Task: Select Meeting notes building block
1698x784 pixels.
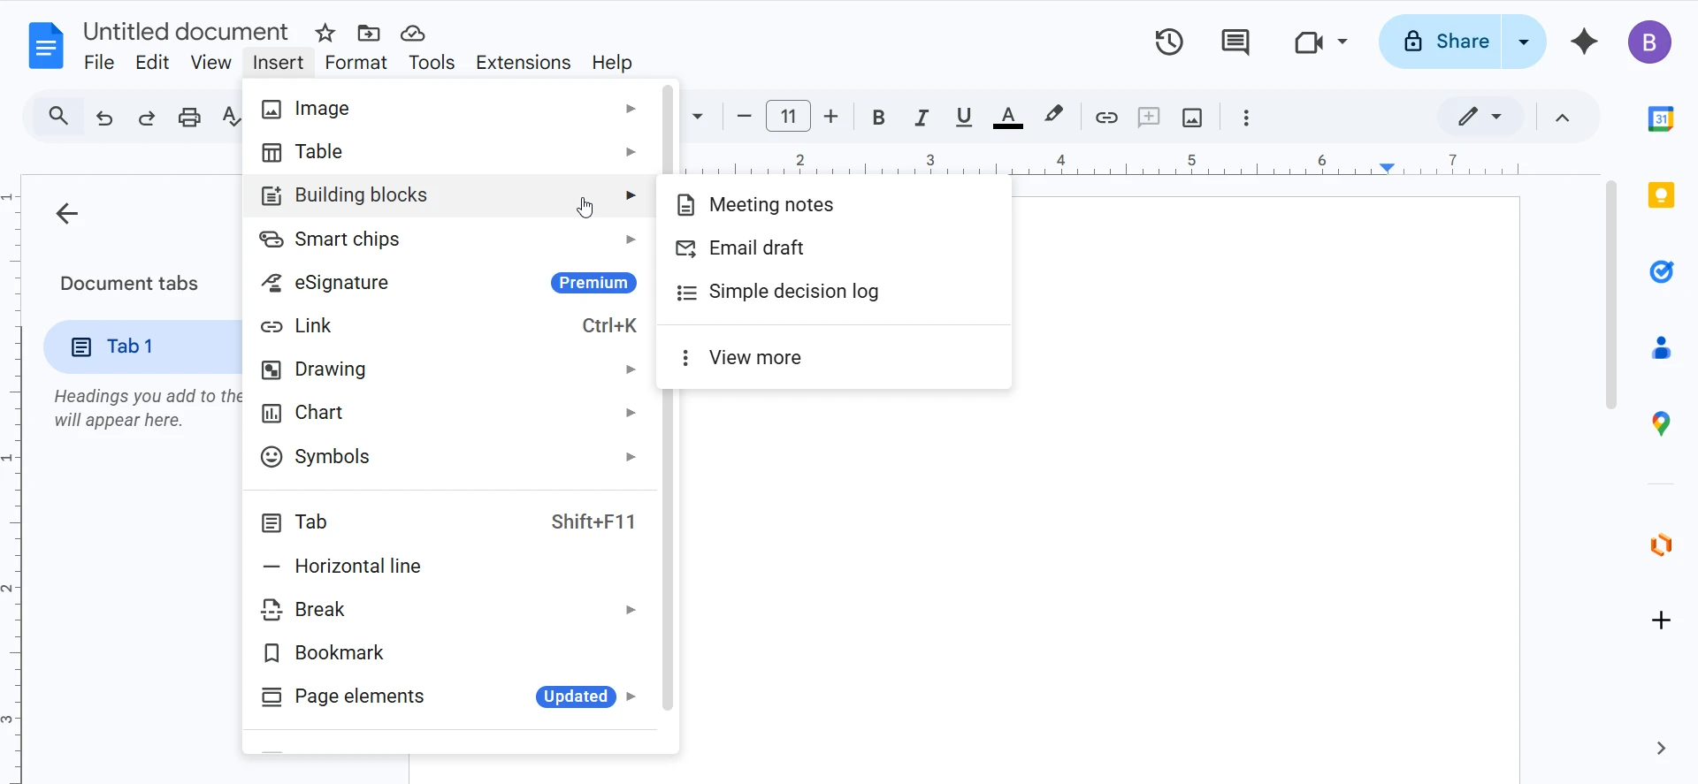Action: 834,205
